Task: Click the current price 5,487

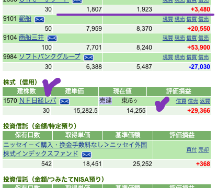Action: pos(144,67)
